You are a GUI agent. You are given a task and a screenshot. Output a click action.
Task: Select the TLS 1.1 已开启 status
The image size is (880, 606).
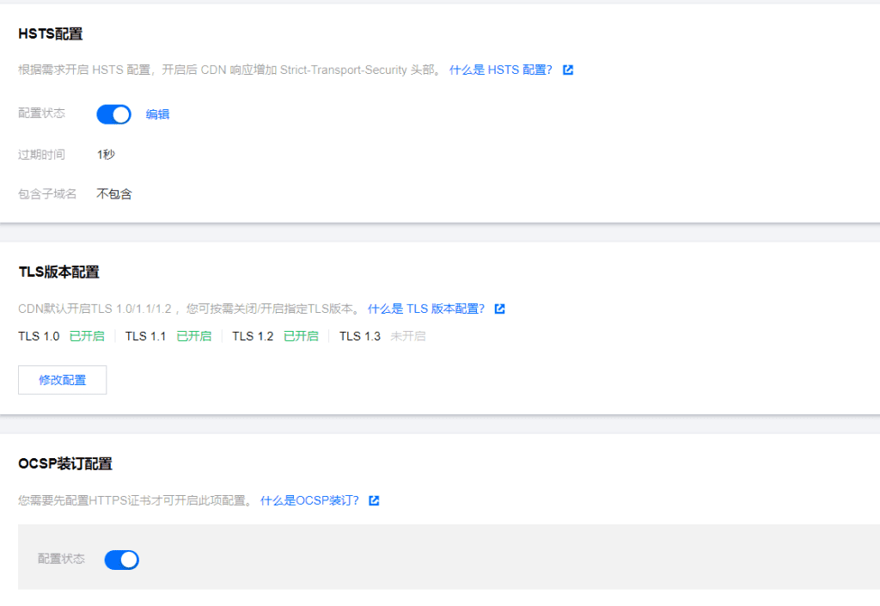[x=194, y=336]
